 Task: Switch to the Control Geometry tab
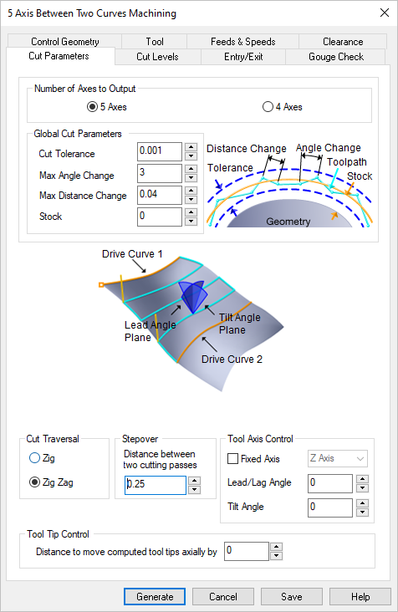(x=64, y=41)
